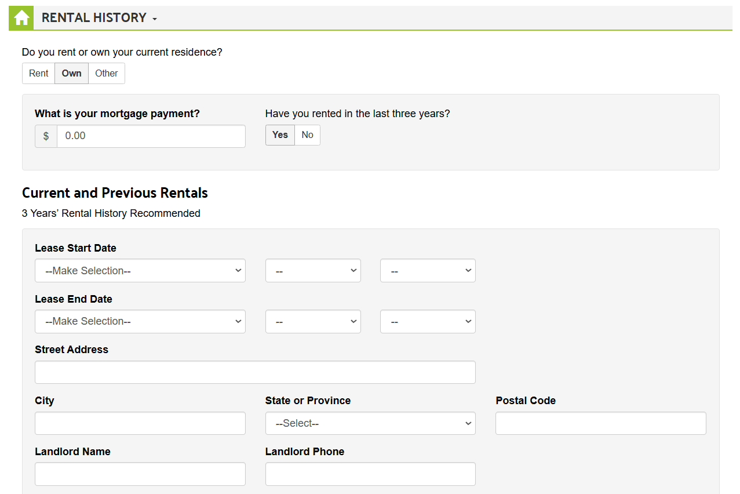Open the Lease End Date year dropdown
The width and height of the screenshot is (740, 494).
(428, 321)
